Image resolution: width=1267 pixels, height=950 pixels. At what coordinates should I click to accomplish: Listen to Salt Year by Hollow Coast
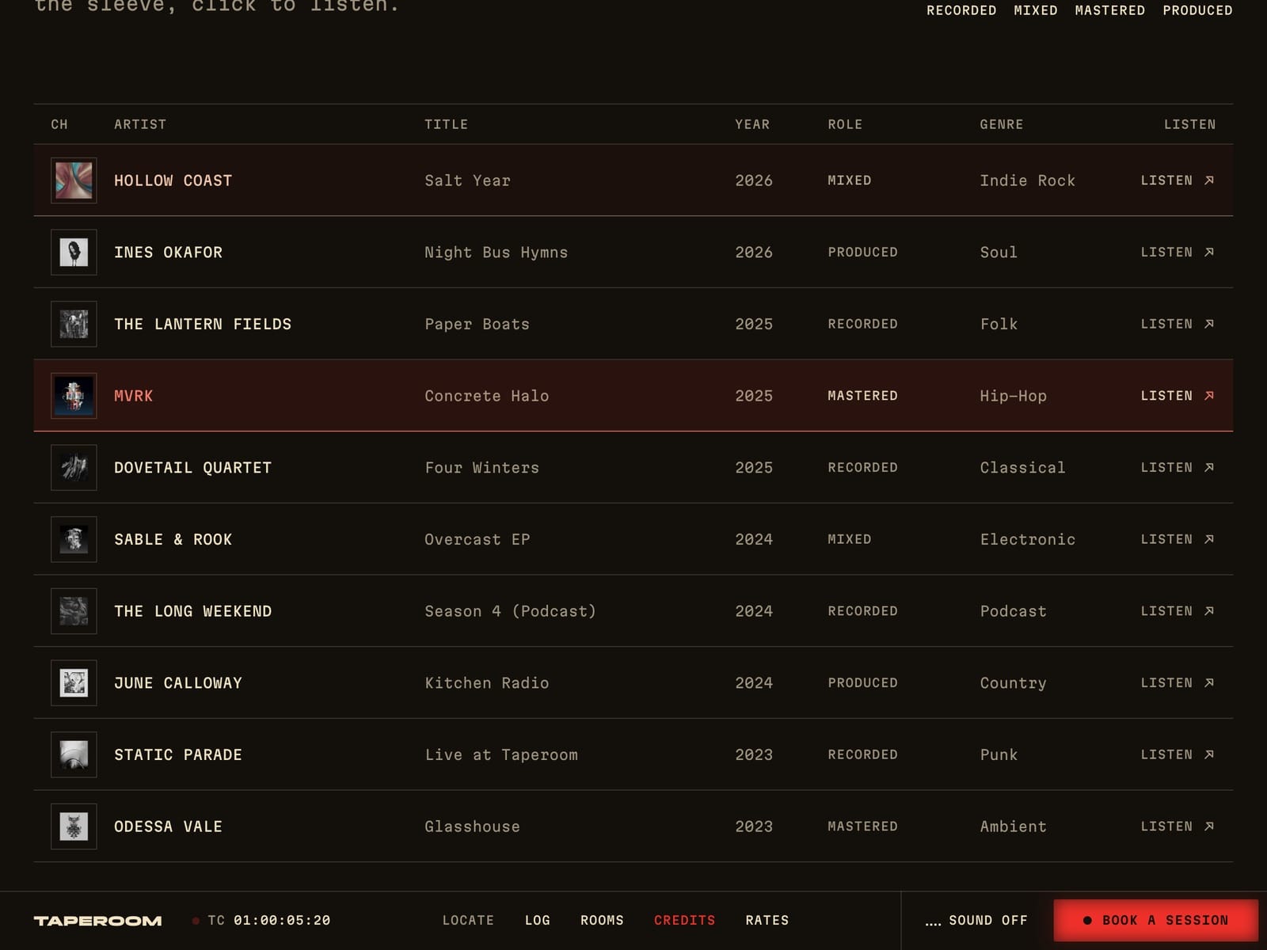1178,180
